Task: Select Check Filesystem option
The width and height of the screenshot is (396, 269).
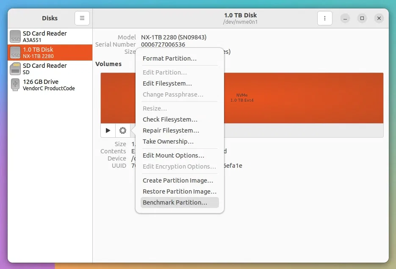Action: coord(170,119)
